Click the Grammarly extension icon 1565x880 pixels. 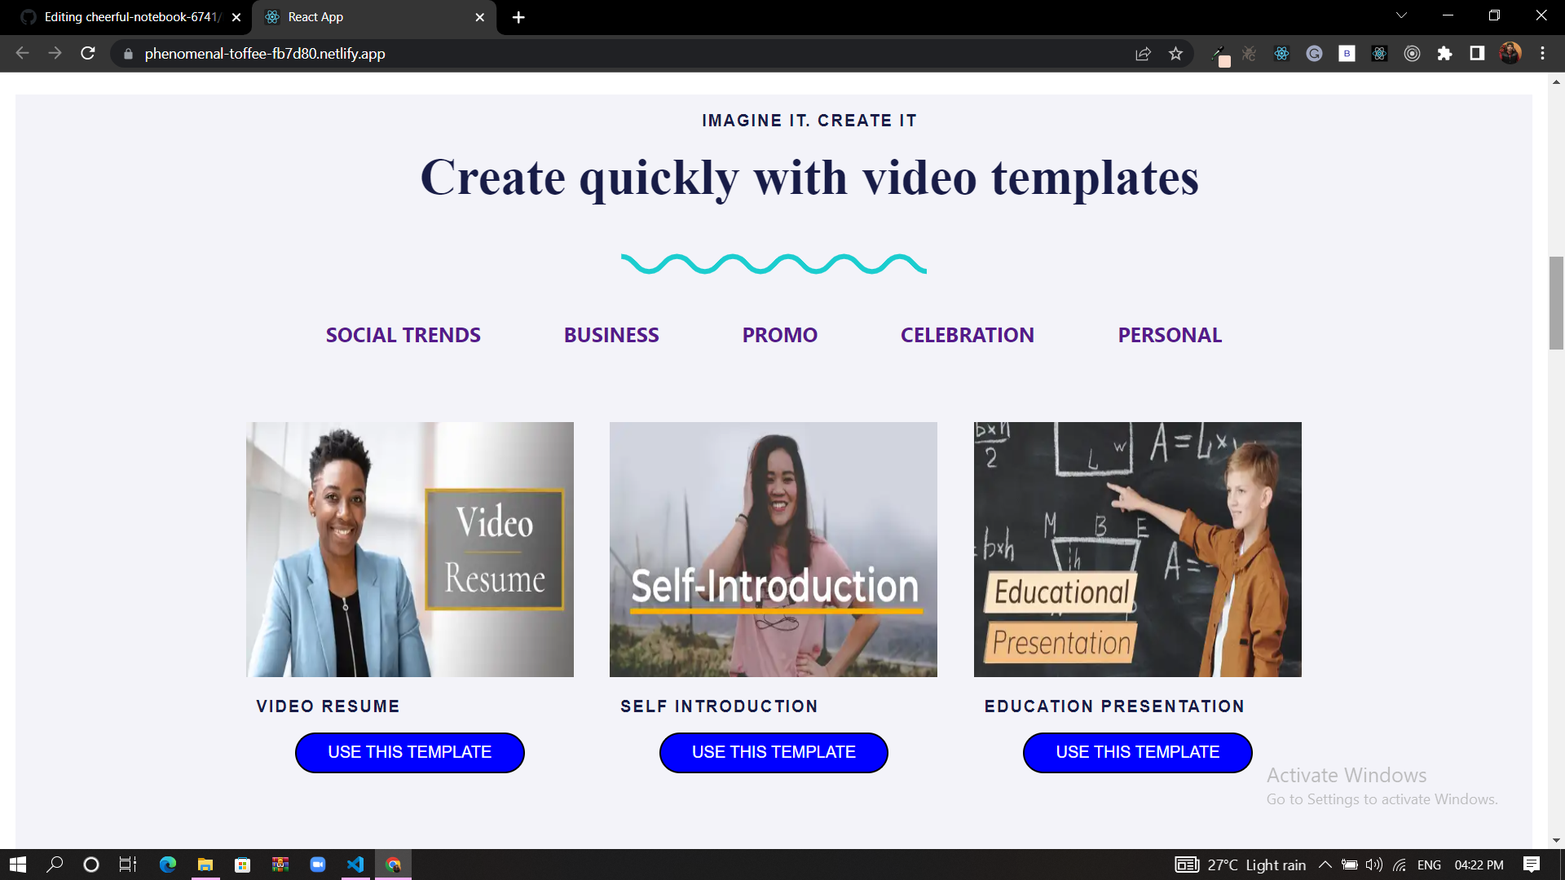pyautogui.click(x=1314, y=54)
